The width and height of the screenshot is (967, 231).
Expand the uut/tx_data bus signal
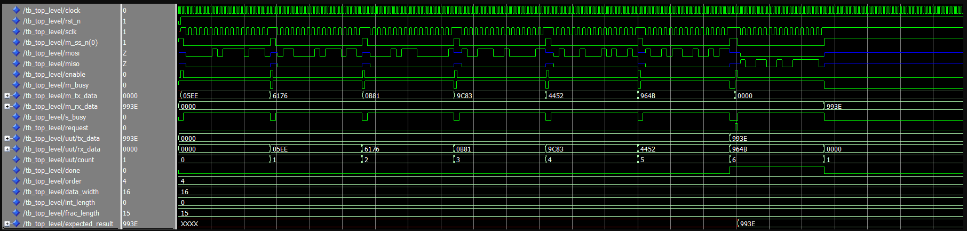click(x=7, y=138)
